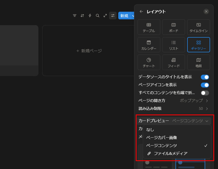Open the 読み込み制限 setting

click(203, 108)
